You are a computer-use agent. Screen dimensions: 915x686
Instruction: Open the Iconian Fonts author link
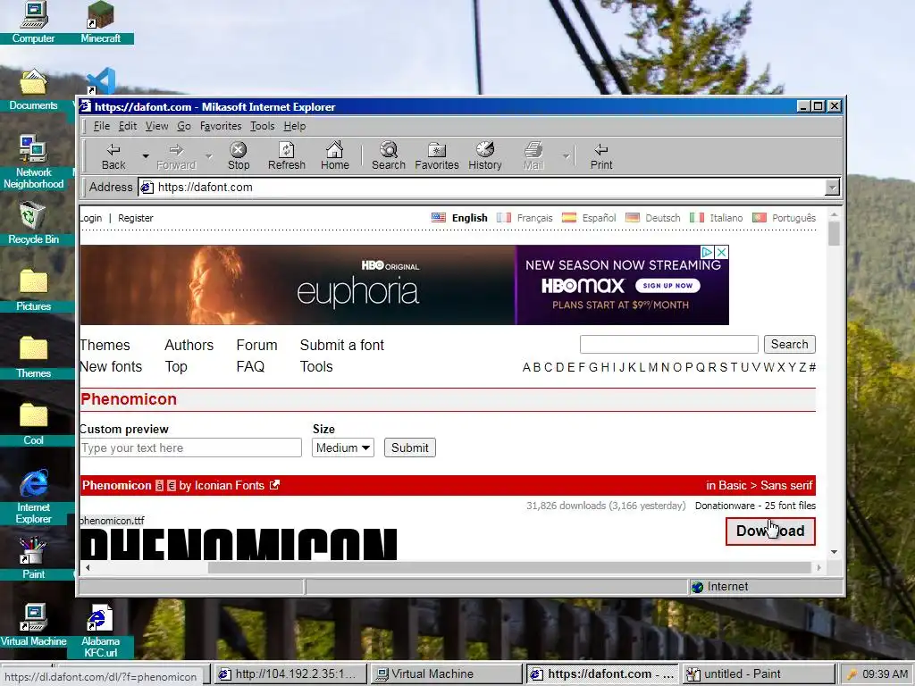point(229,485)
